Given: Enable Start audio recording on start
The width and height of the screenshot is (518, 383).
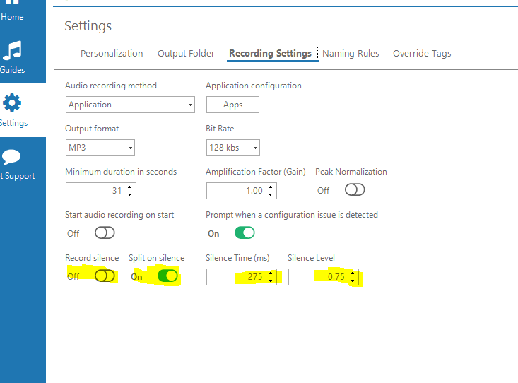Looking at the screenshot, I should (x=105, y=233).
